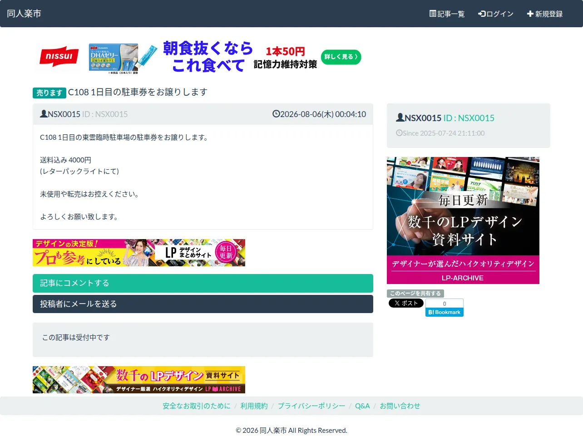583x436 pixels.
Task: Select the text よろしくお願い致します。
Action: pyautogui.click(x=80, y=217)
